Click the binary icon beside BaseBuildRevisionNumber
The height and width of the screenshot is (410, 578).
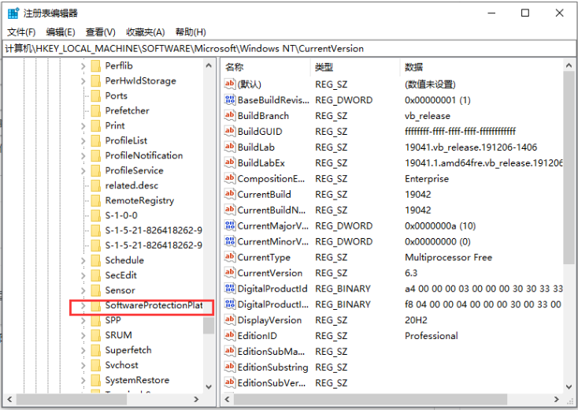coord(230,100)
